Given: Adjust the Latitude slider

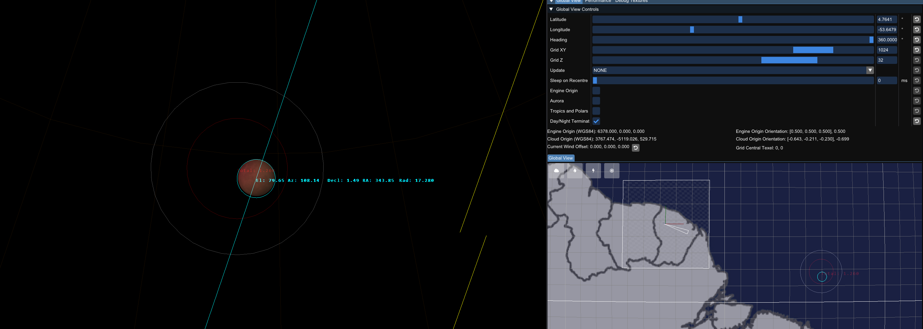Looking at the screenshot, I should point(733,19).
